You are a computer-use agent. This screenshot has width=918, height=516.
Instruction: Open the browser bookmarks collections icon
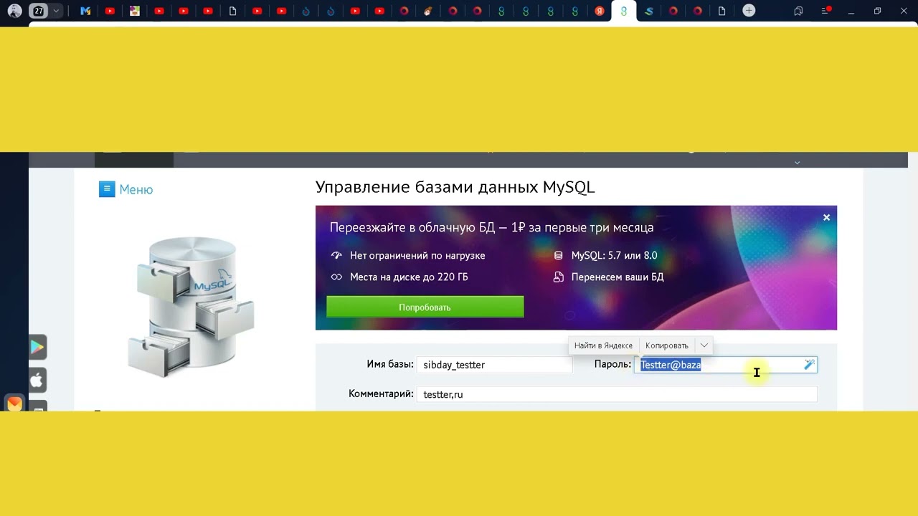coord(798,11)
